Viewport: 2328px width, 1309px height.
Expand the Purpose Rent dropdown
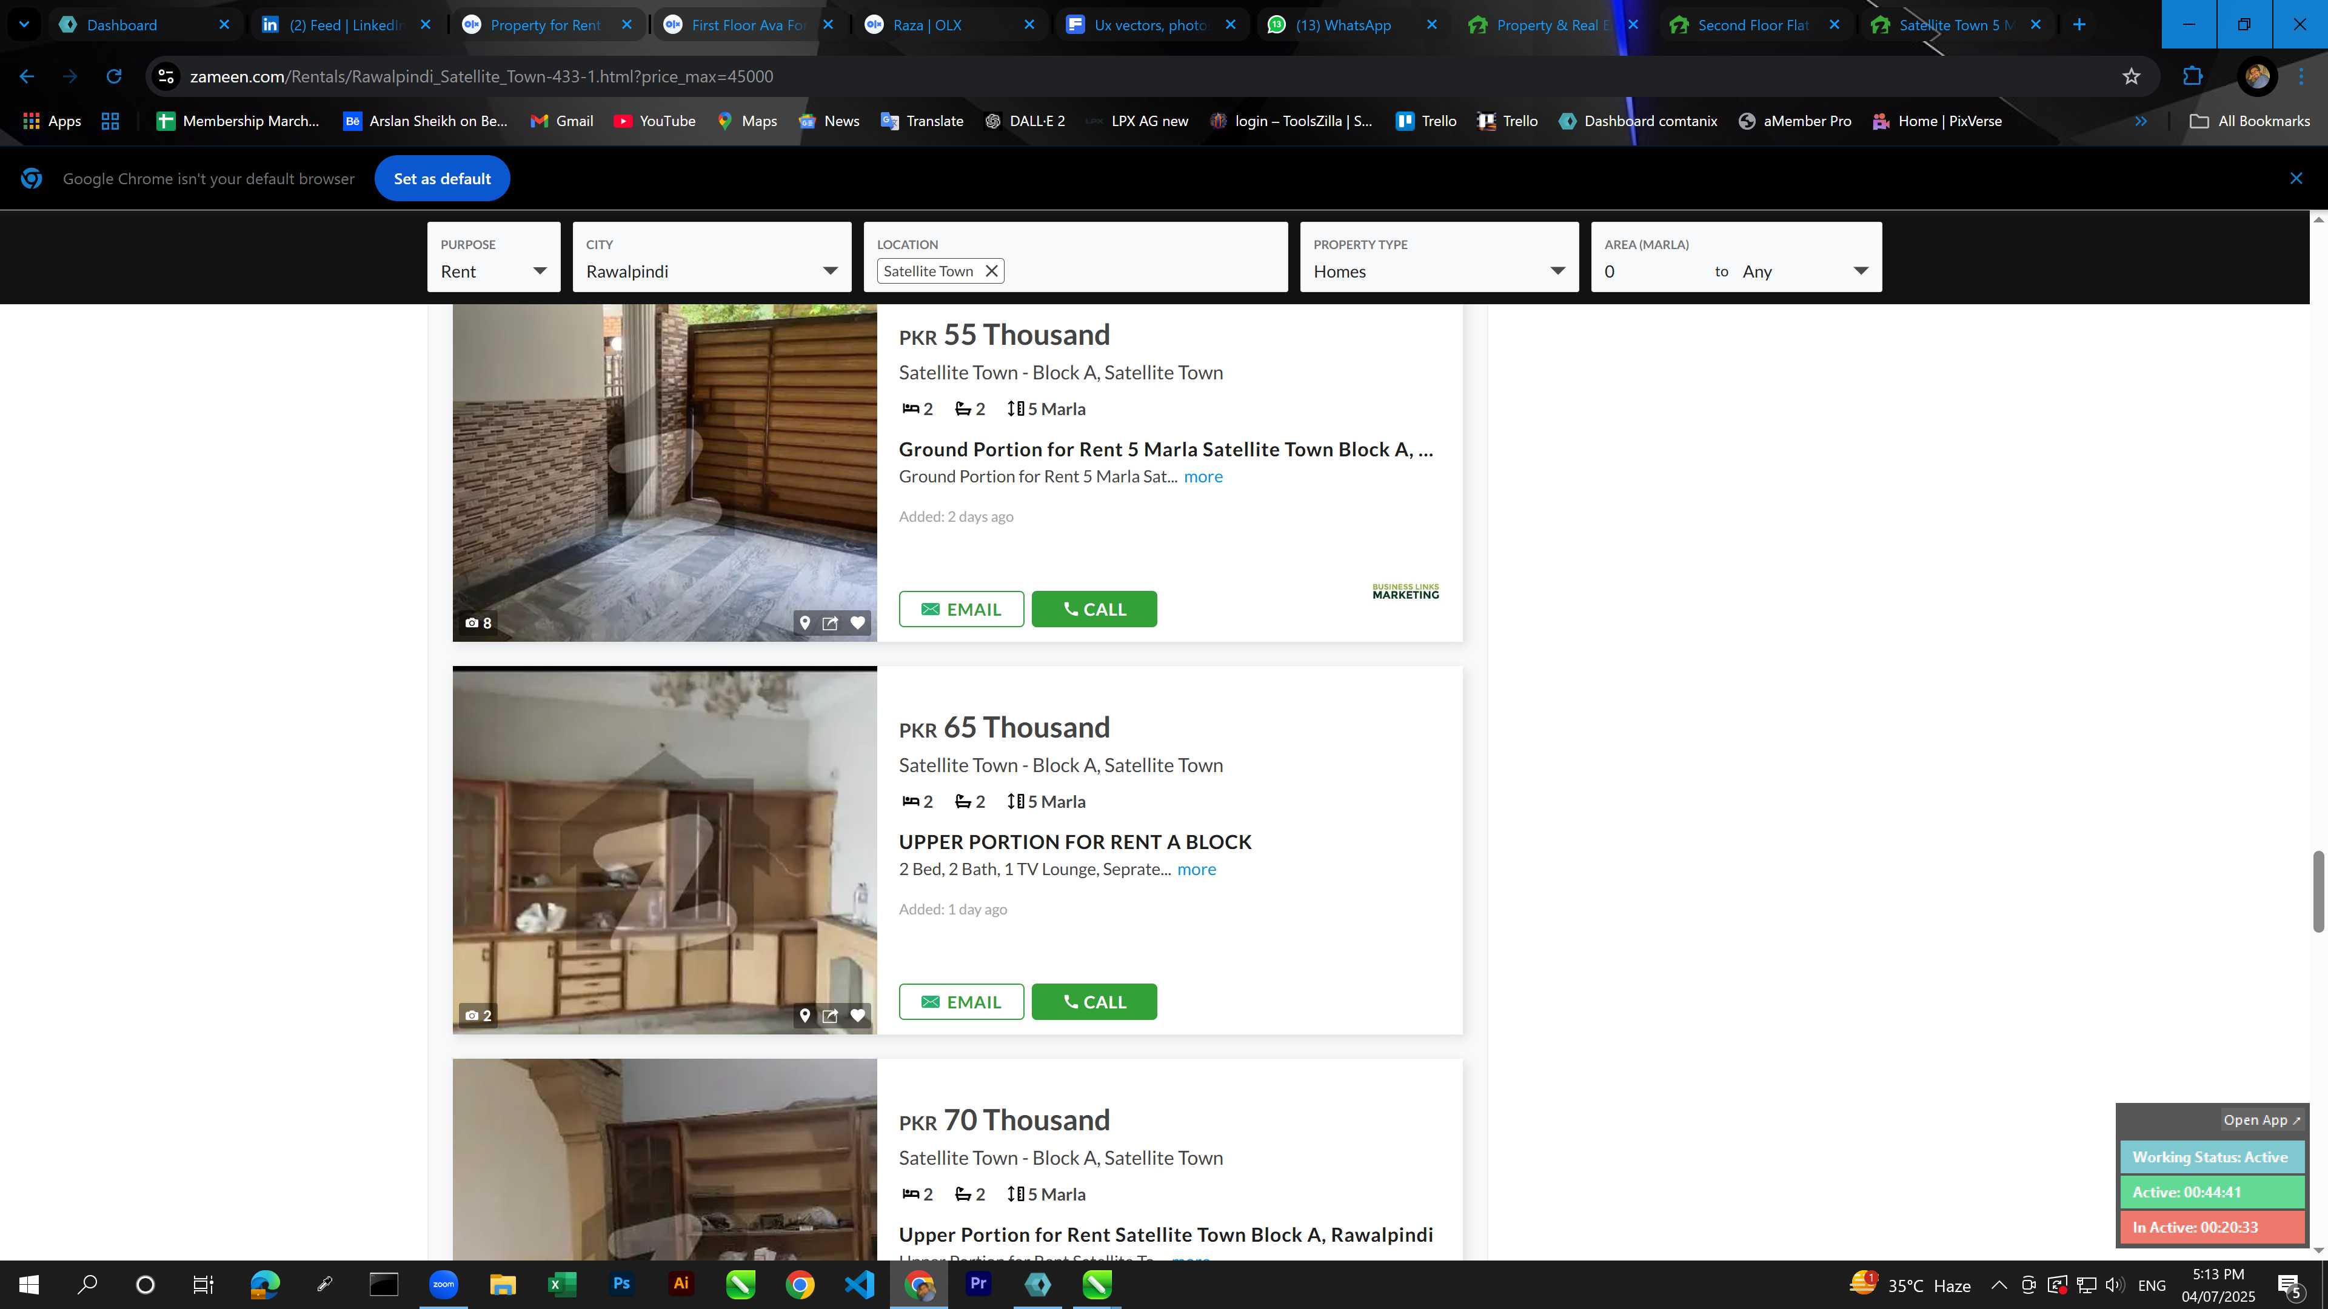(493, 258)
